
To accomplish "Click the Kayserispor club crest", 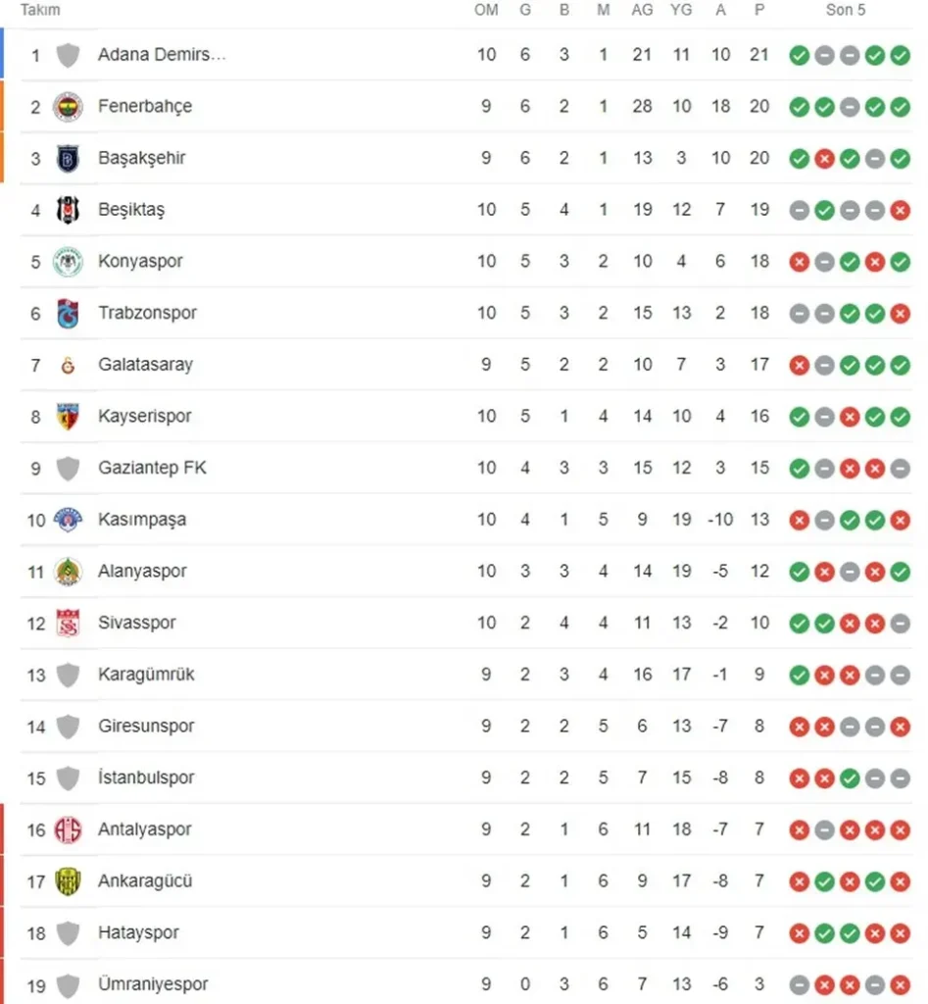I will point(68,417).
